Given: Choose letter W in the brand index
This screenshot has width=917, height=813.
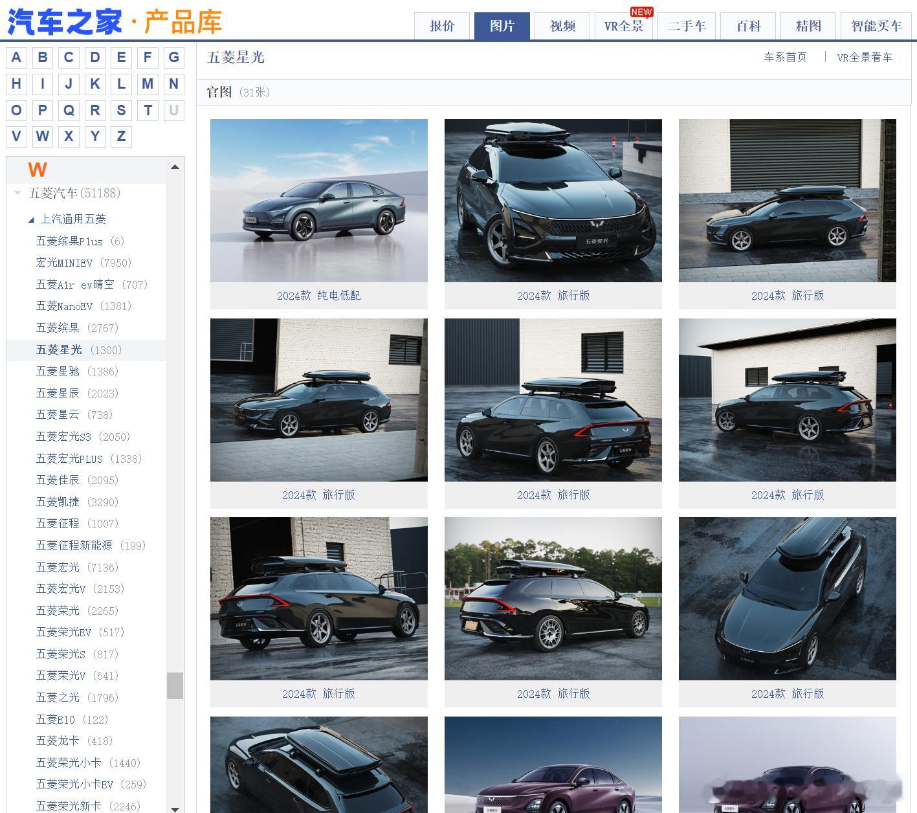Looking at the screenshot, I should tap(43, 137).
